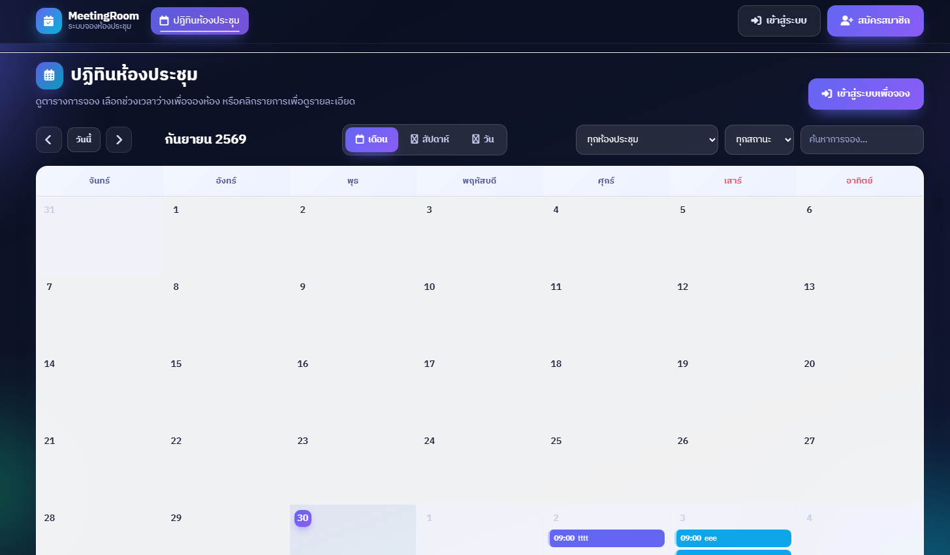Viewport: 950px width, 555px height.
Task: Click the เข้าสู่ระบบเพื่อจอง button
Action: pos(866,94)
